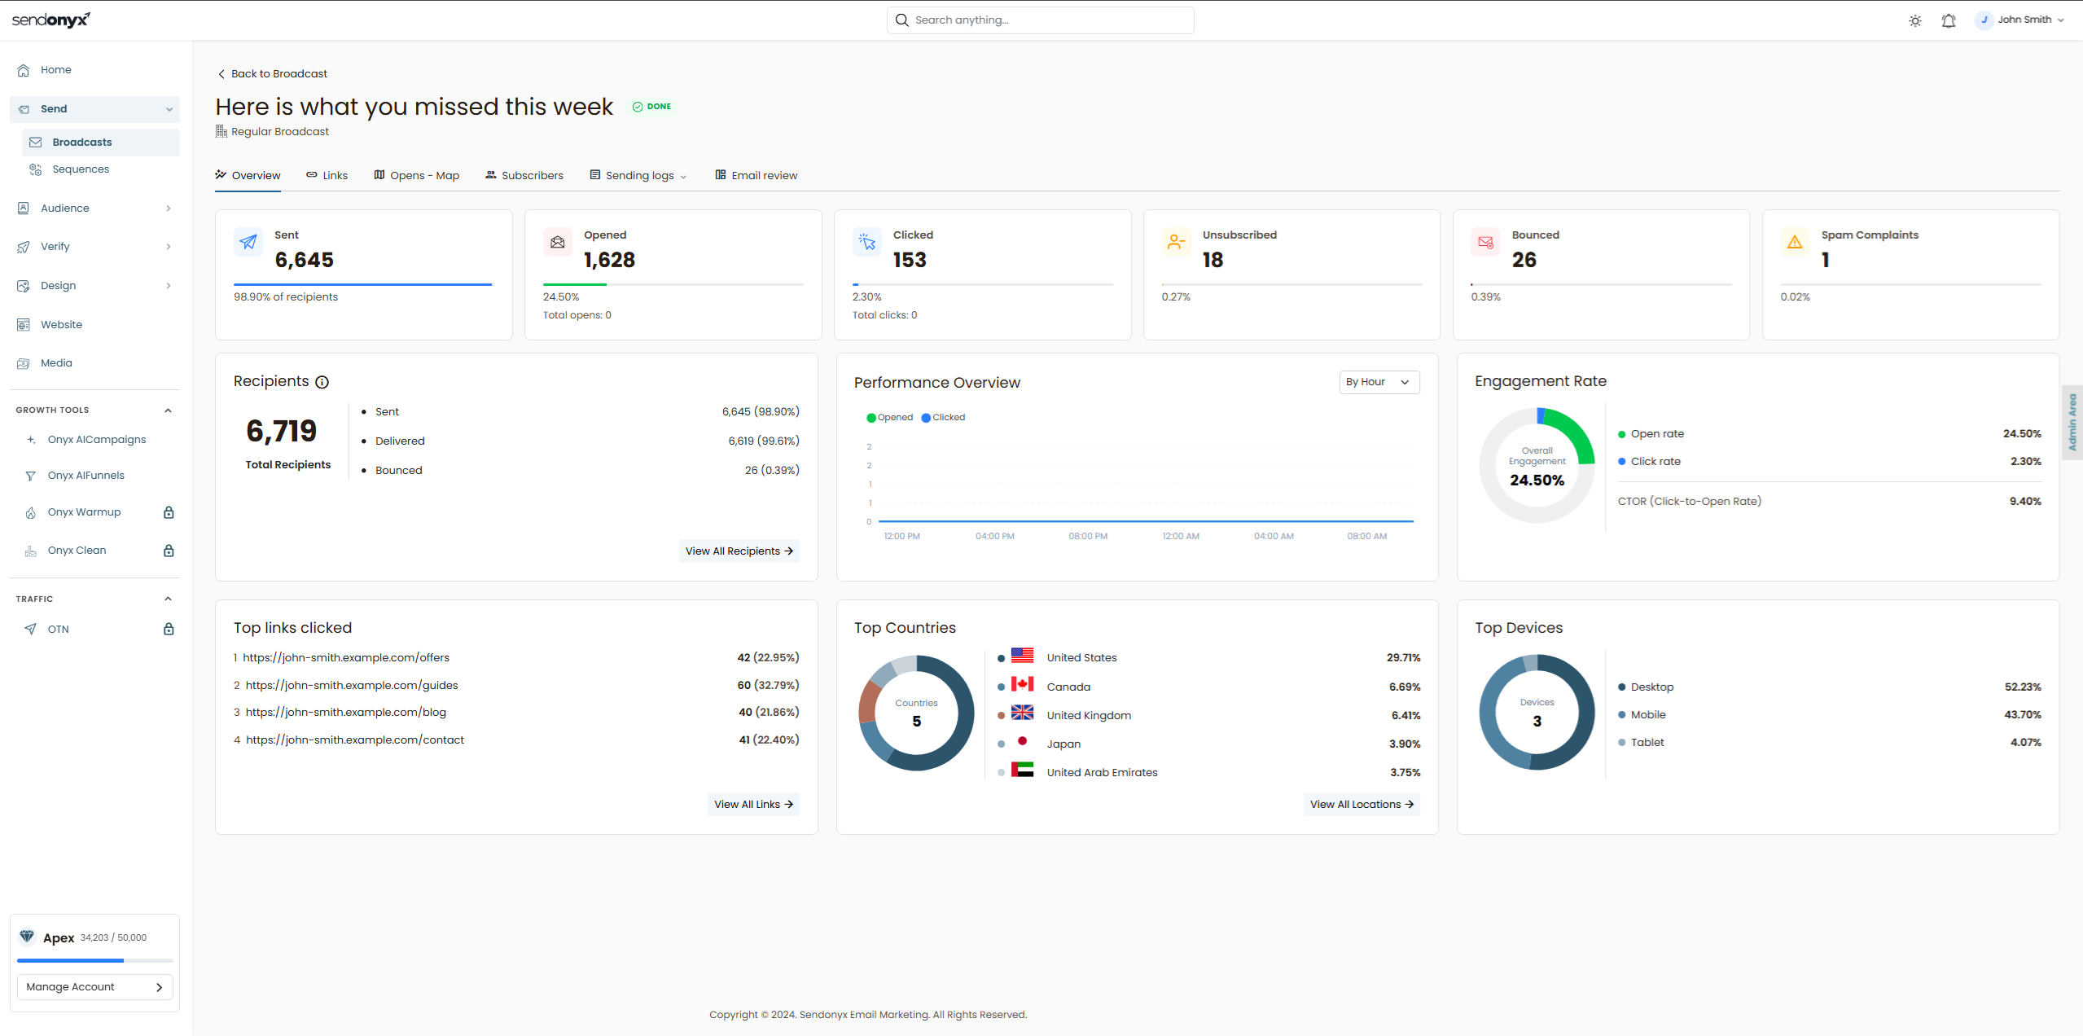The image size is (2083, 1036).
Task: Click the Clicked cursor icon
Action: pos(866,242)
